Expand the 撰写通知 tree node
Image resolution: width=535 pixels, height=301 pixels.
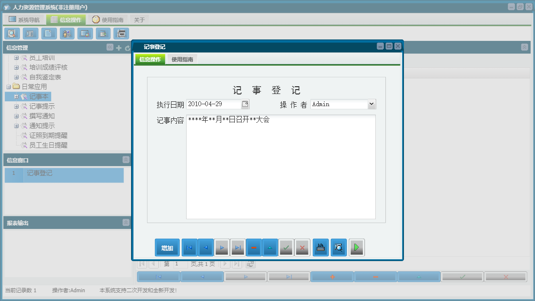pos(16,116)
